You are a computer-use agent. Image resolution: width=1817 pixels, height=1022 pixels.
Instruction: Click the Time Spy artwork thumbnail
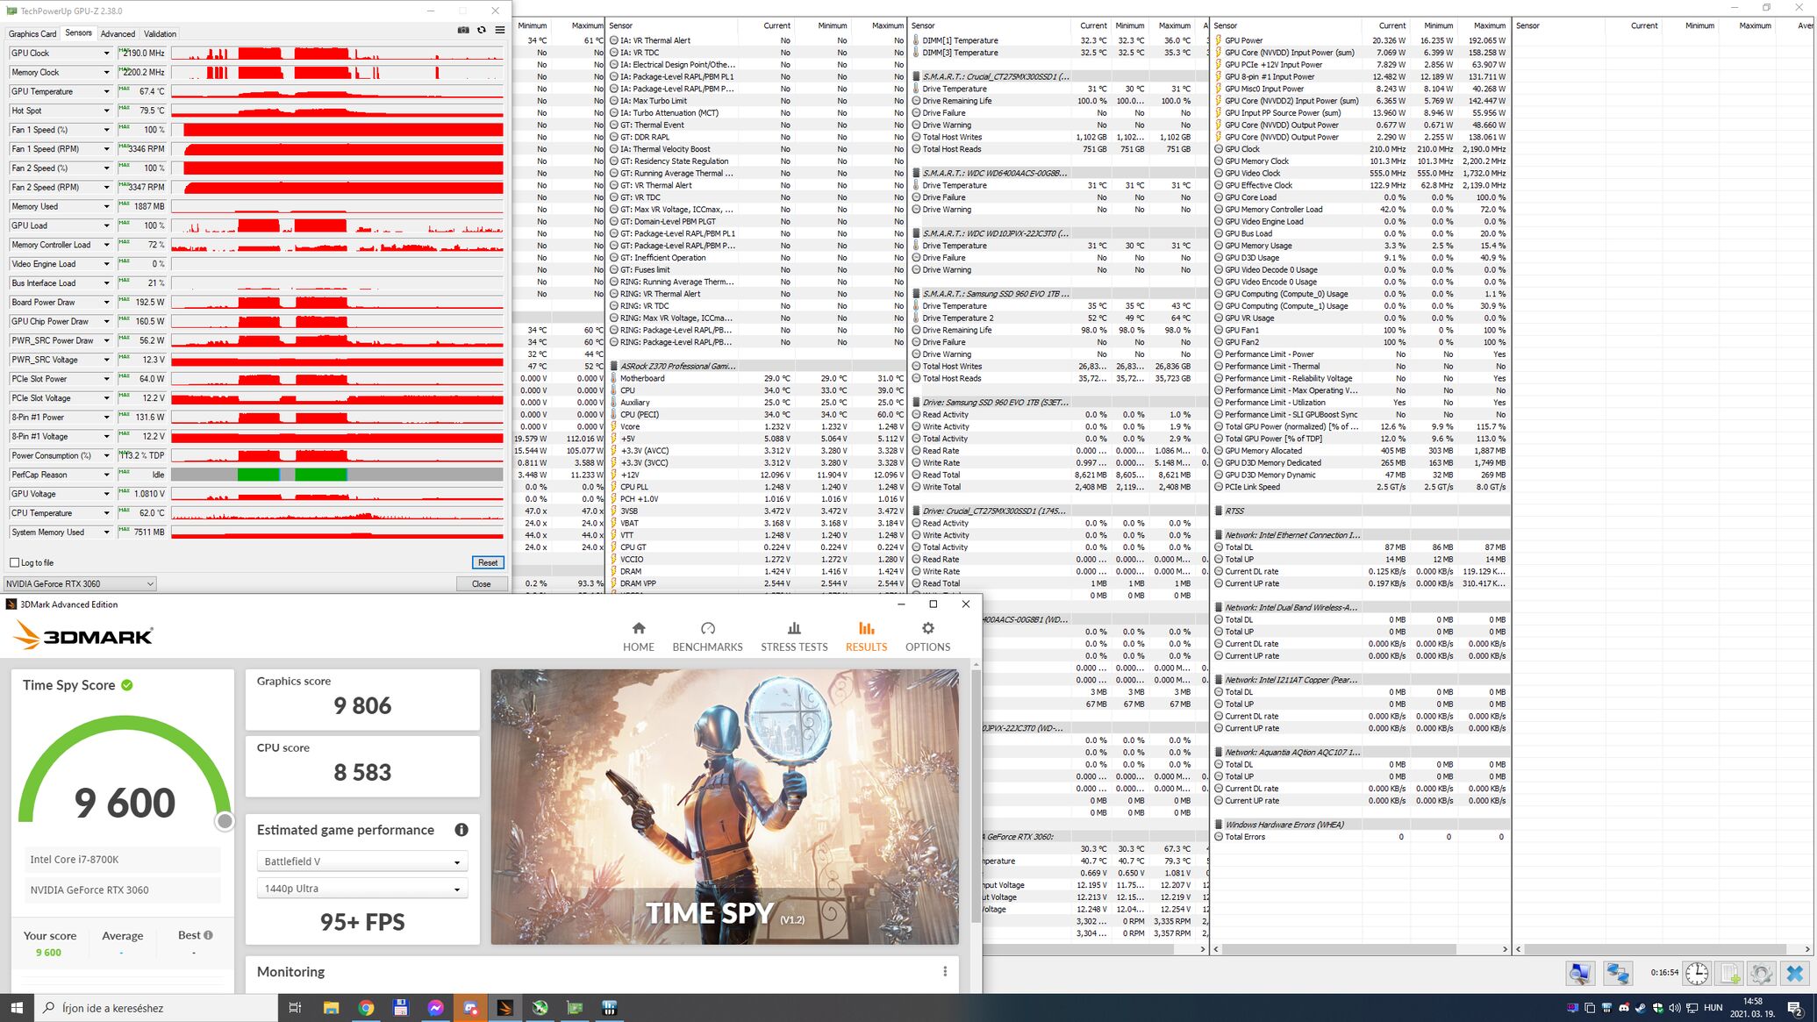(x=725, y=807)
